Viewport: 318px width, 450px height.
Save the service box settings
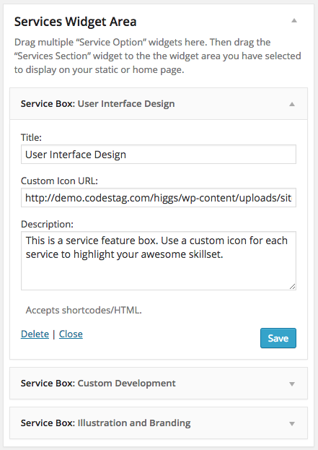tap(278, 338)
